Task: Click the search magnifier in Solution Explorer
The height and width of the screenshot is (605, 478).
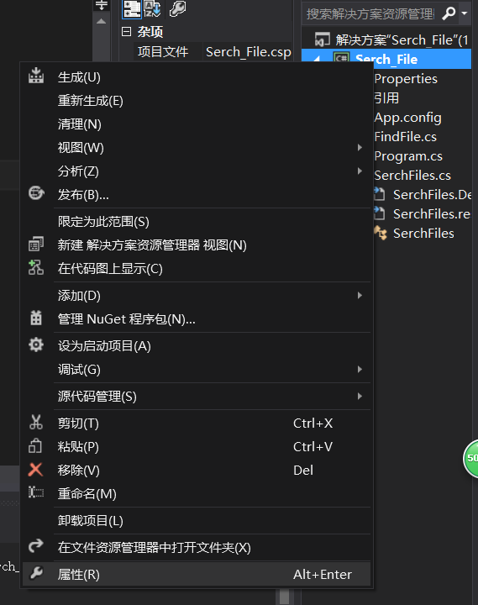Action: click(449, 13)
